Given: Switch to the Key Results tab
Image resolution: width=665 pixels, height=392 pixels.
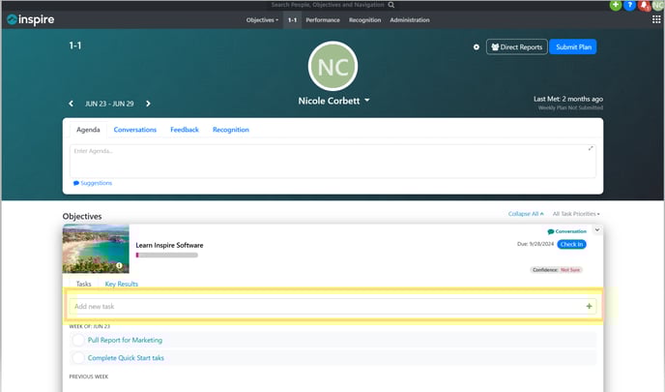Looking at the screenshot, I should (x=121, y=285).
